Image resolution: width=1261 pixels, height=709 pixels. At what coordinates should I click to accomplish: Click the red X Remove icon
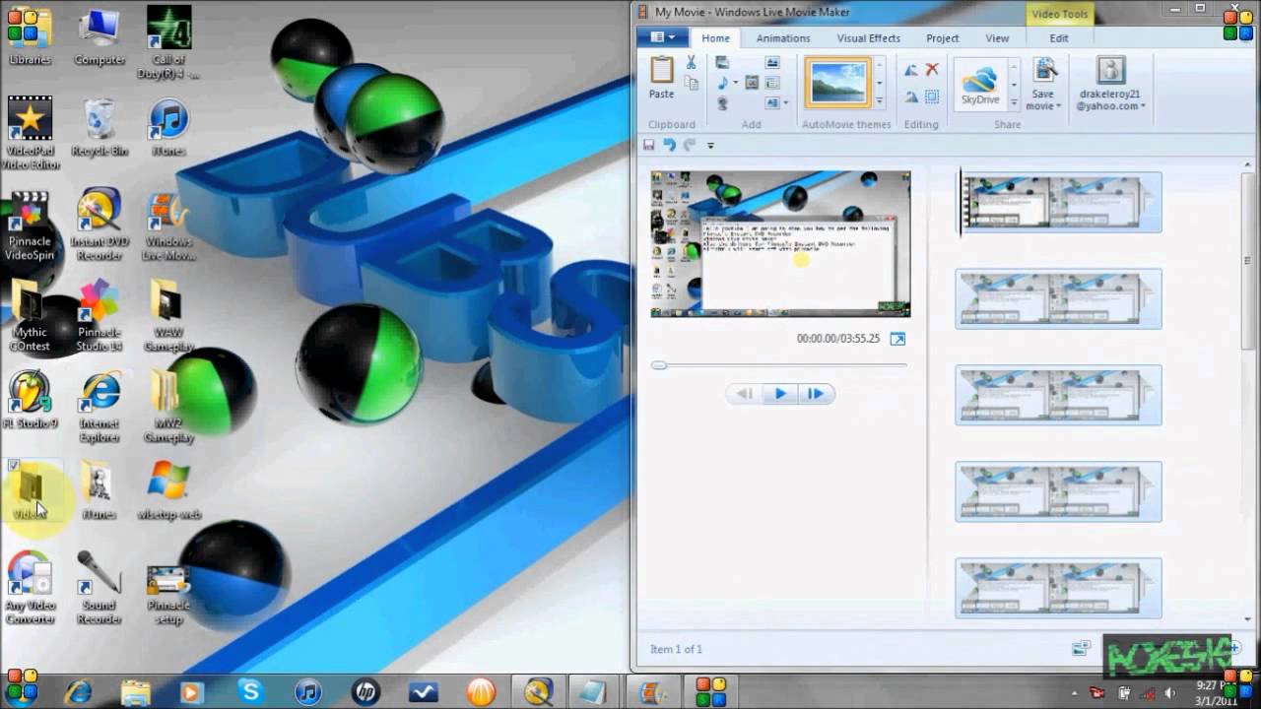point(932,70)
